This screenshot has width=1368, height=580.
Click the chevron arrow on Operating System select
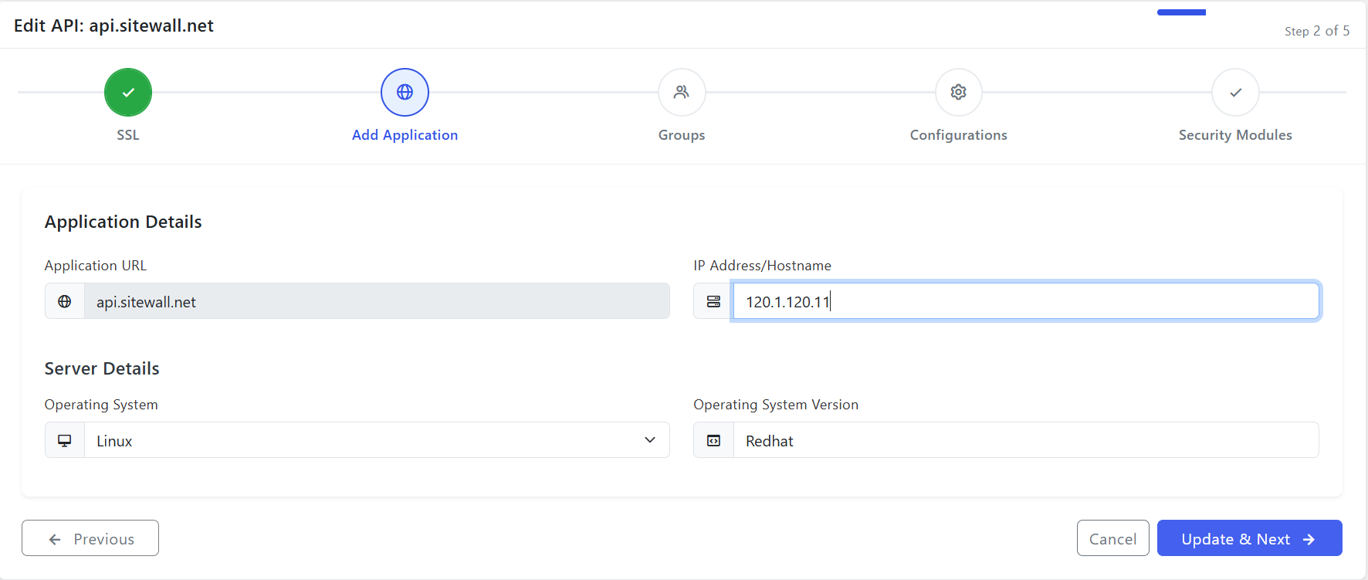pyautogui.click(x=650, y=440)
